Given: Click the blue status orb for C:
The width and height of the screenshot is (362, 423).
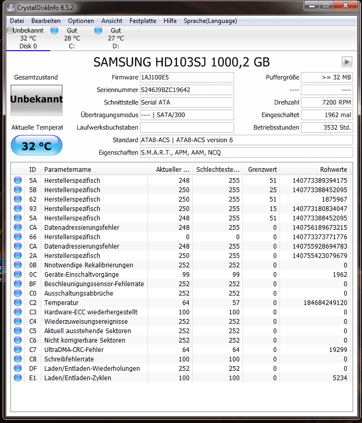Looking at the screenshot, I should point(54,30).
